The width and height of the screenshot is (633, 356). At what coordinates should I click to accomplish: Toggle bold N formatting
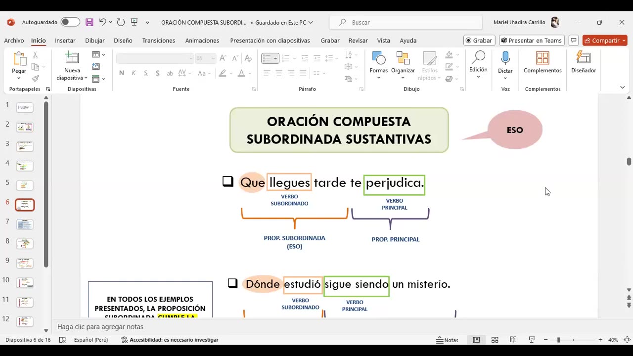pyautogui.click(x=122, y=73)
